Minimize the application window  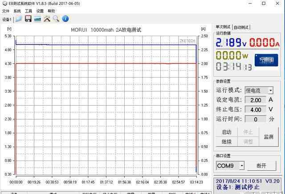pyautogui.click(x=250, y=3)
